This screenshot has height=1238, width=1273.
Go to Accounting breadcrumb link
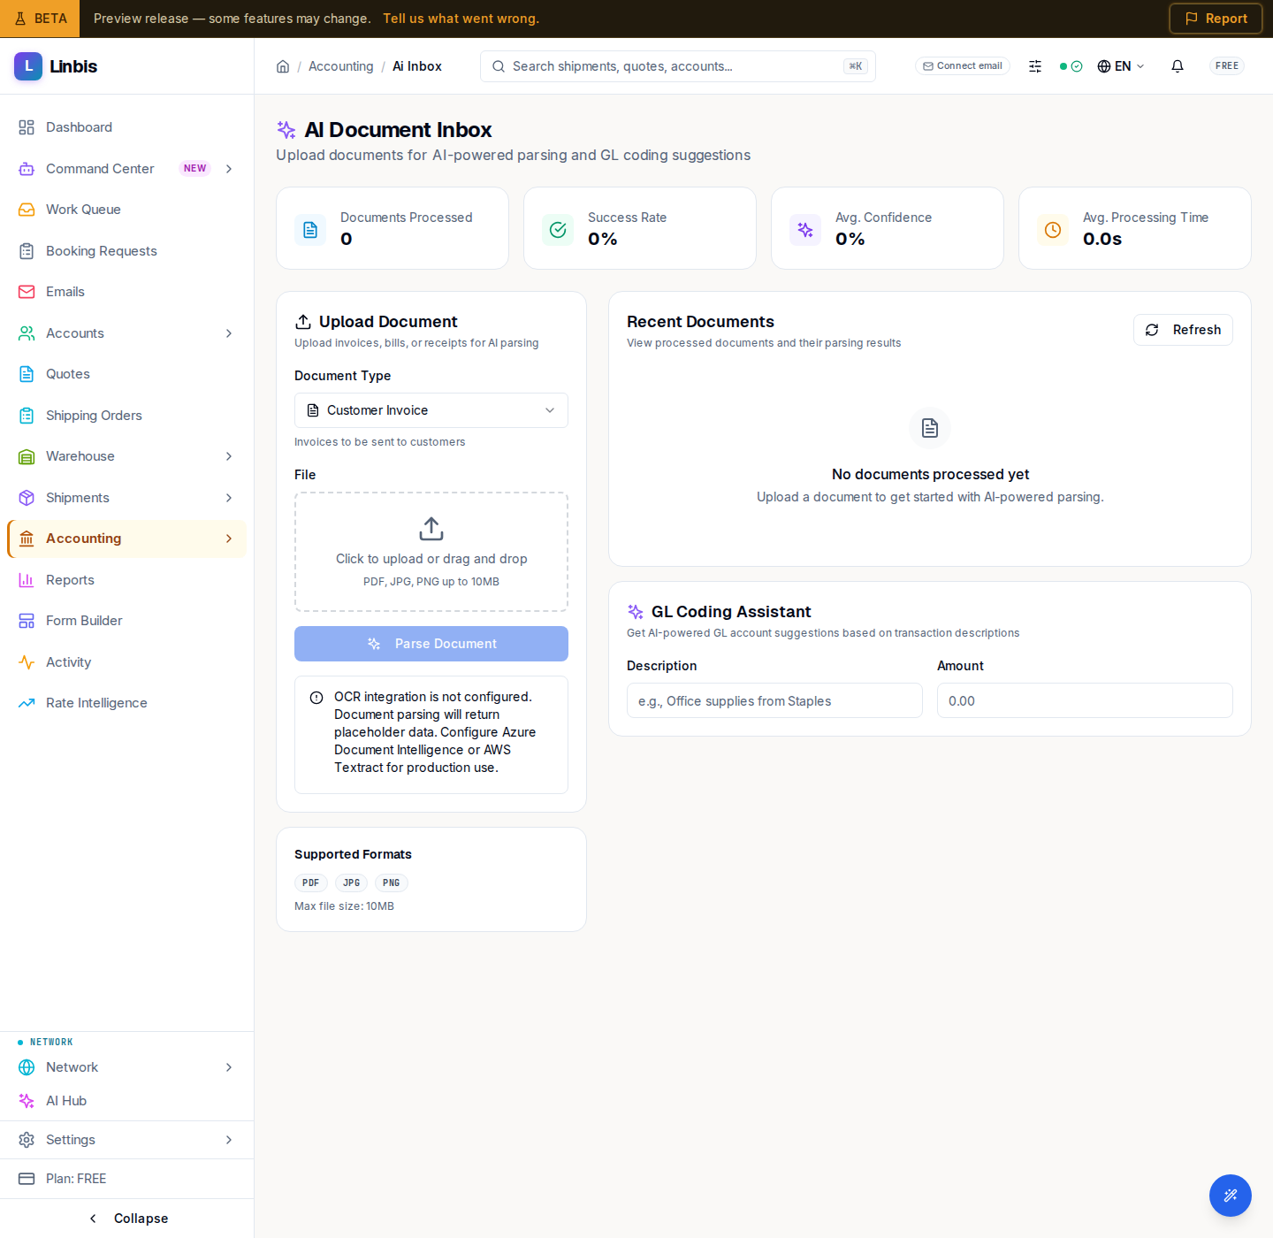340,66
